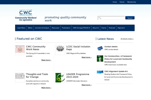
Task: Open the Thoughts and Tools for Change heading
Action: (37, 75)
